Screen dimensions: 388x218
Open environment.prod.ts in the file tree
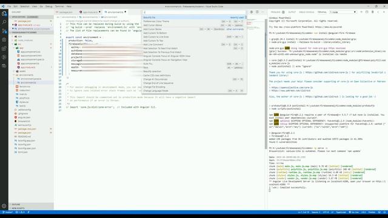(31, 79)
